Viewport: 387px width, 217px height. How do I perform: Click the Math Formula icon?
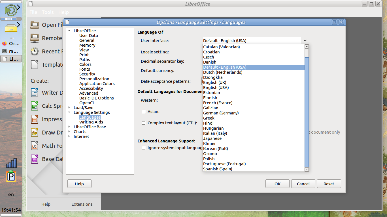[x=35, y=146]
